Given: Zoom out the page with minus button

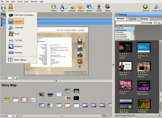Looking at the screenshot, I should pos(2,78).
